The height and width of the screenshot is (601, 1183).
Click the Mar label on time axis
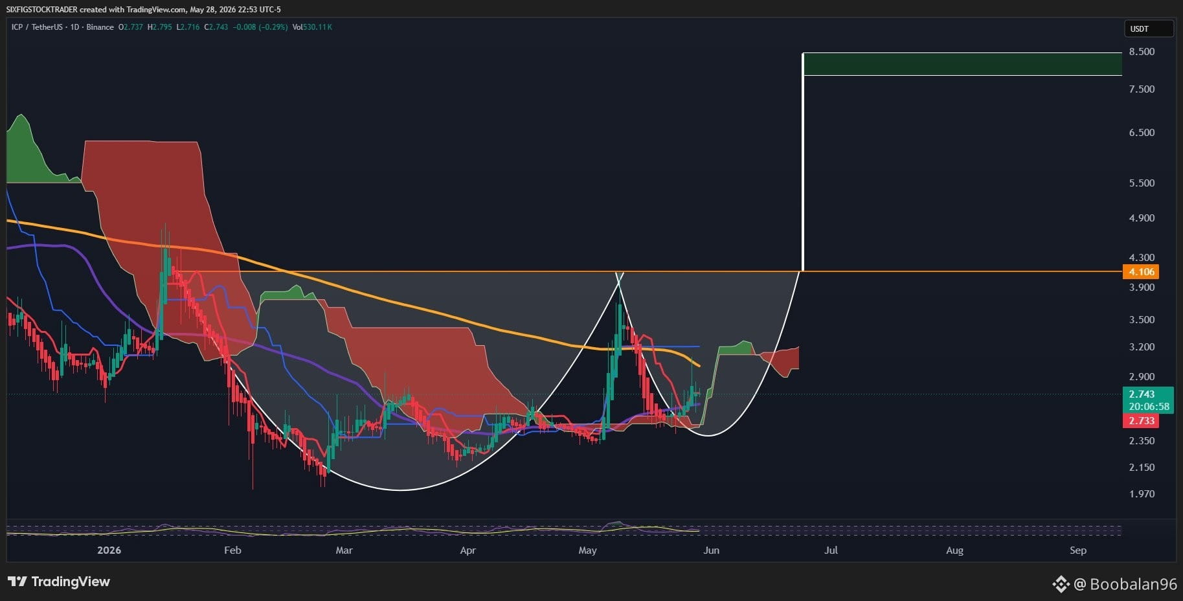click(x=344, y=550)
